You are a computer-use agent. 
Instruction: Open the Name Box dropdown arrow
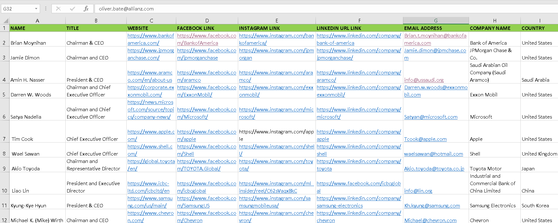tap(36, 9)
